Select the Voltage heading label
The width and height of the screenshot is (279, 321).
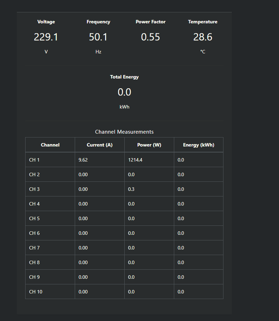[46, 22]
